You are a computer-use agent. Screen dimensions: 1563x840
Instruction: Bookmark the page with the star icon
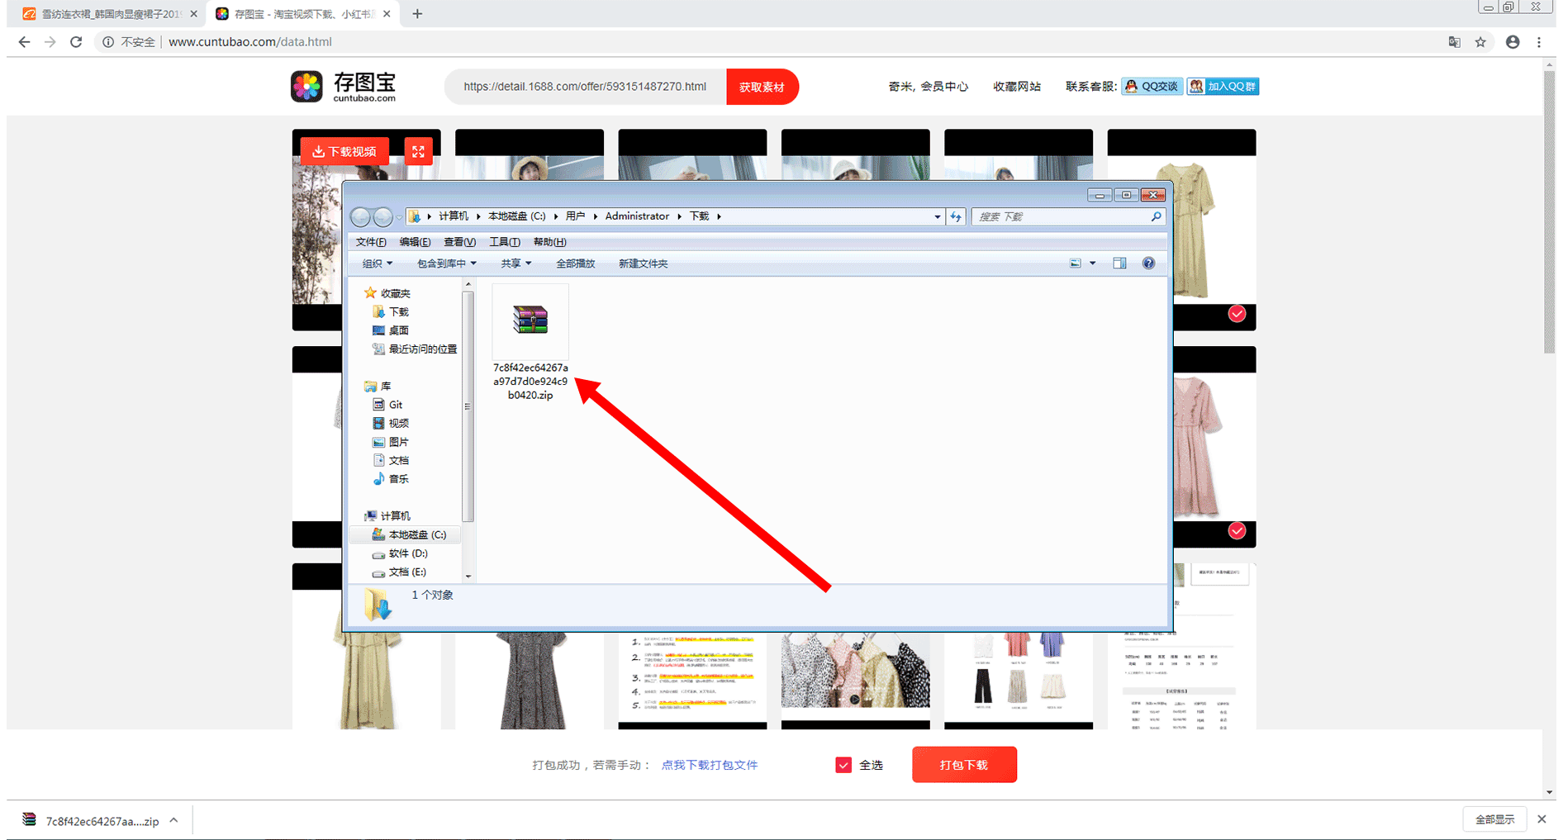tap(1480, 42)
